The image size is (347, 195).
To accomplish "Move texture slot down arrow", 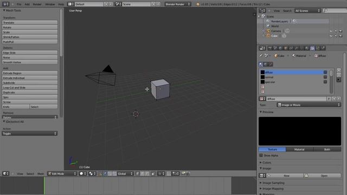I will 338,75.
